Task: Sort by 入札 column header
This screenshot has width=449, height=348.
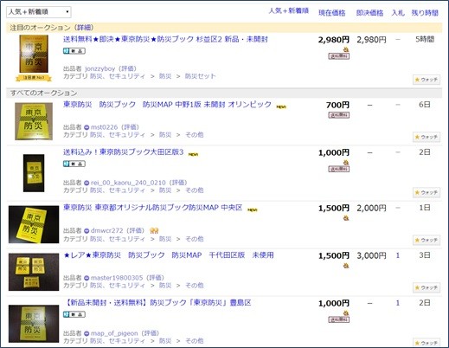Action: [x=398, y=13]
